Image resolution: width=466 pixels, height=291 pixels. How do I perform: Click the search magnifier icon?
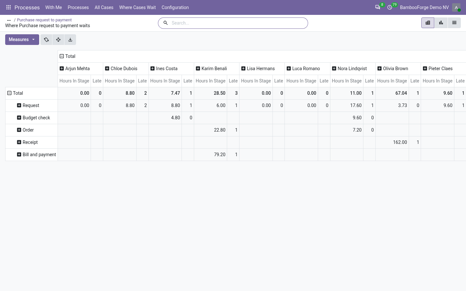(165, 23)
